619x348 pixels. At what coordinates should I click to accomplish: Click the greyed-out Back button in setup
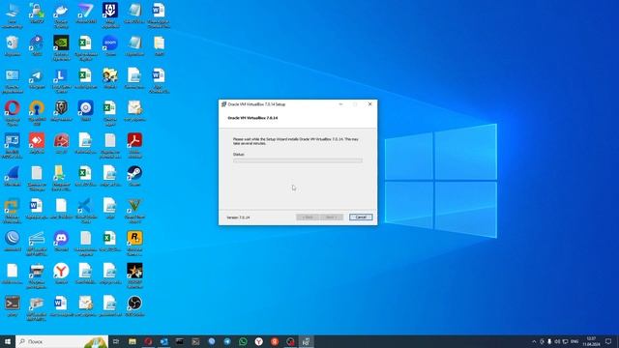coord(308,217)
